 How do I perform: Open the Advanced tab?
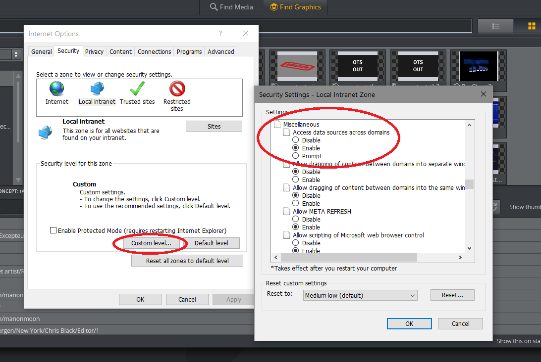[x=221, y=51]
